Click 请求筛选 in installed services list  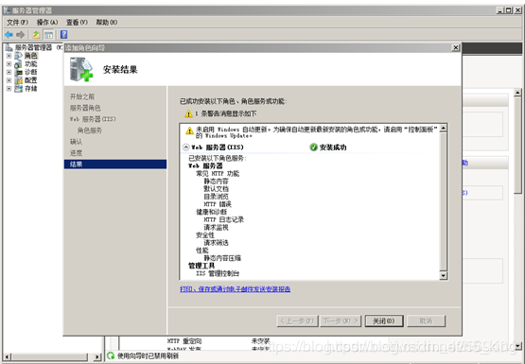(x=216, y=243)
